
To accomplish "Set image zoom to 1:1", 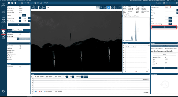I will click(x=44, y=8).
